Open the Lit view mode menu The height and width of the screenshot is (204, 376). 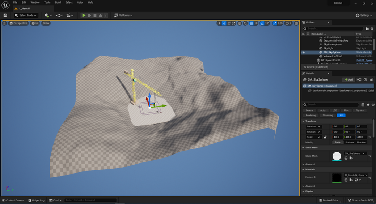pyautogui.click(x=35, y=23)
